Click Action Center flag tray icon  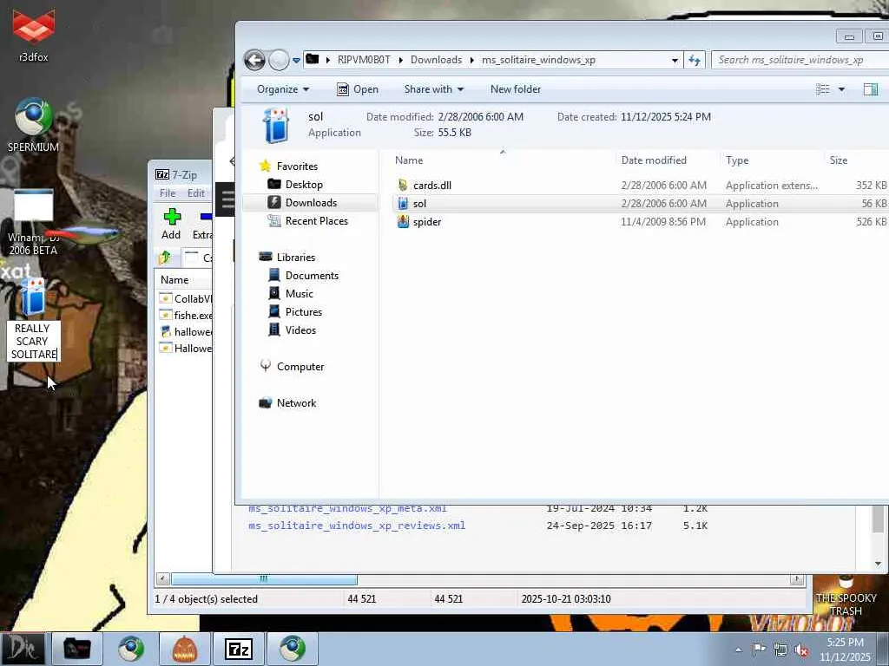coord(759,650)
